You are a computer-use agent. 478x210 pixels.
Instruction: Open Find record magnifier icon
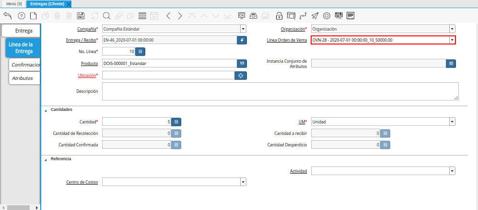coord(106,16)
